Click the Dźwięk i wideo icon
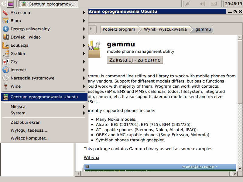Image resolution: width=243 pixels, height=182 pixels. 6,37
